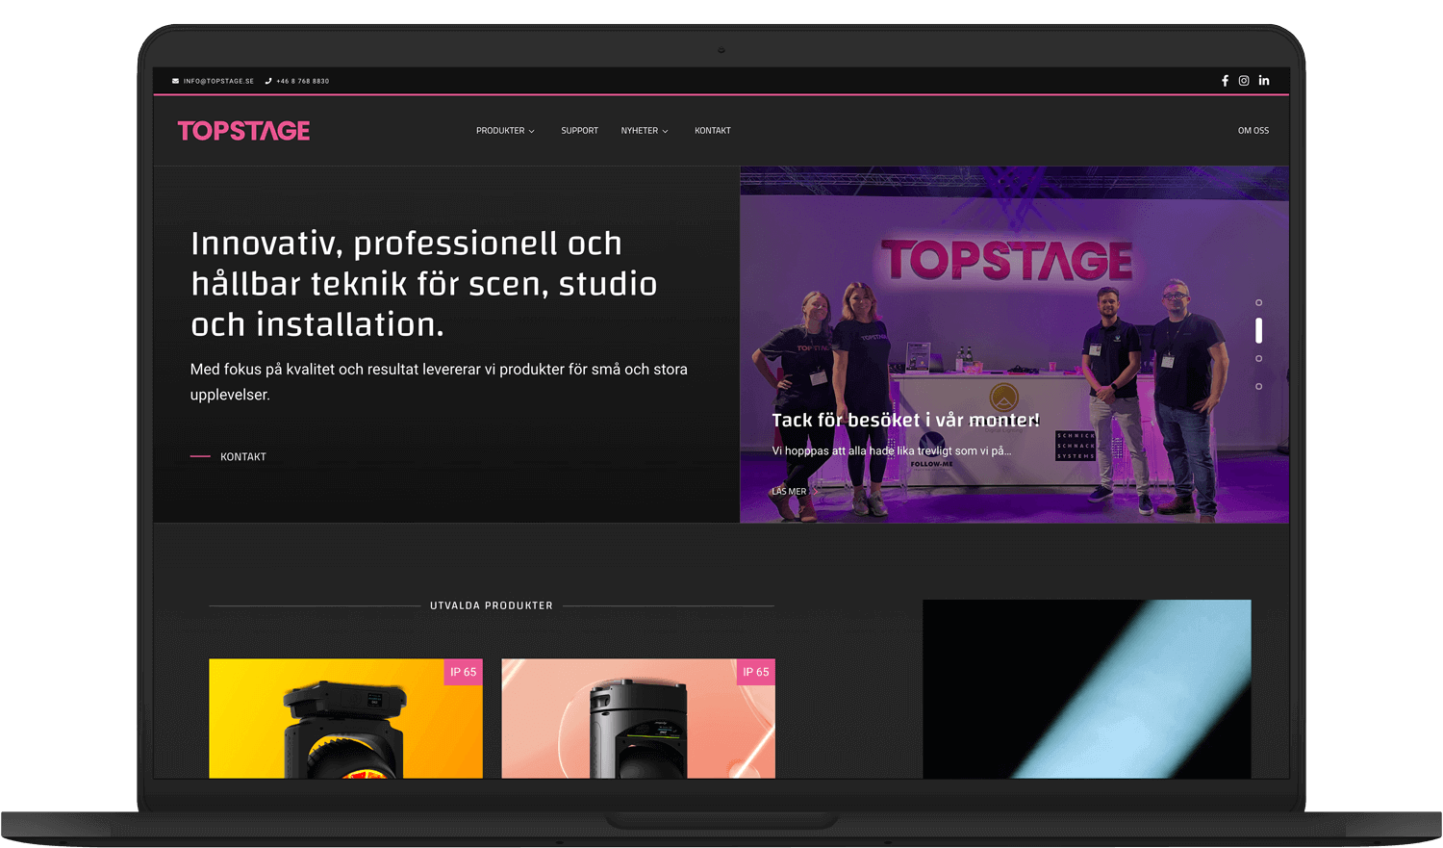Click the phone icon beside +46 8 768 8830

click(268, 81)
